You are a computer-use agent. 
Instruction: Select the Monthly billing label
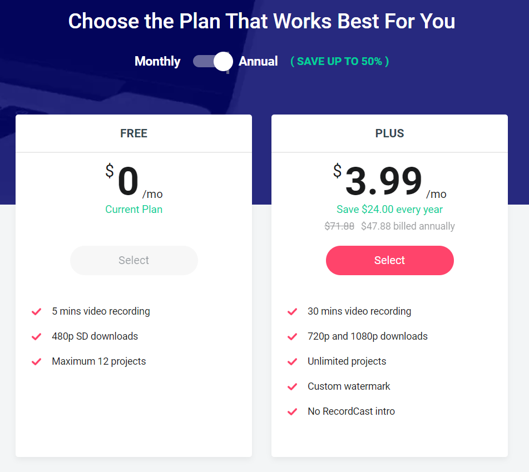(x=157, y=61)
